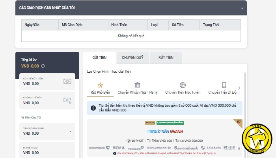Open the Gửi Tiền tab
This screenshot has height=158, width=276.
(x=99, y=58)
